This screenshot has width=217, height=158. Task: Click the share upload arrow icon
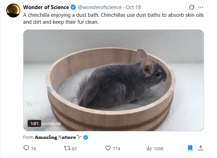pyautogui.click(x=201, y=148)
